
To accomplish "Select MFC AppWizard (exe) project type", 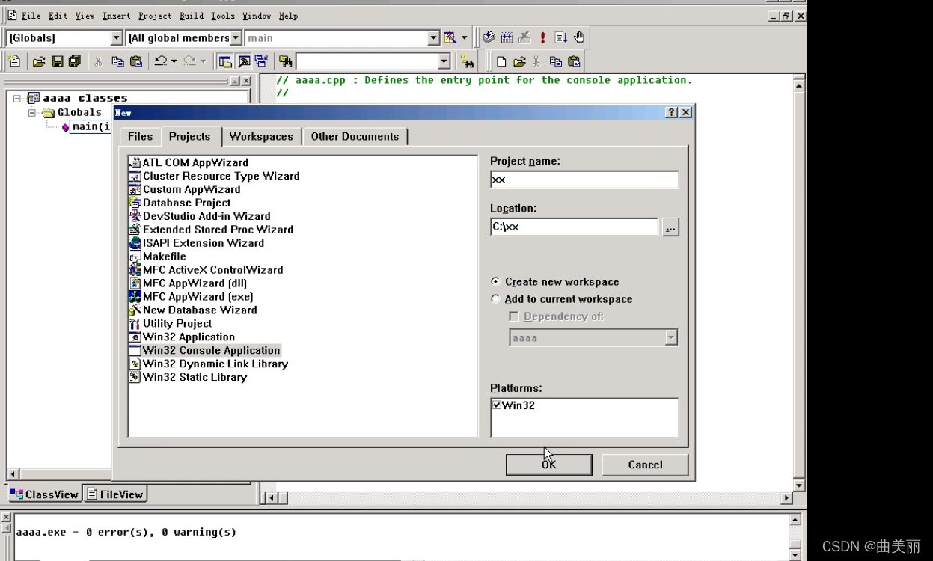I will coord(192,297).
